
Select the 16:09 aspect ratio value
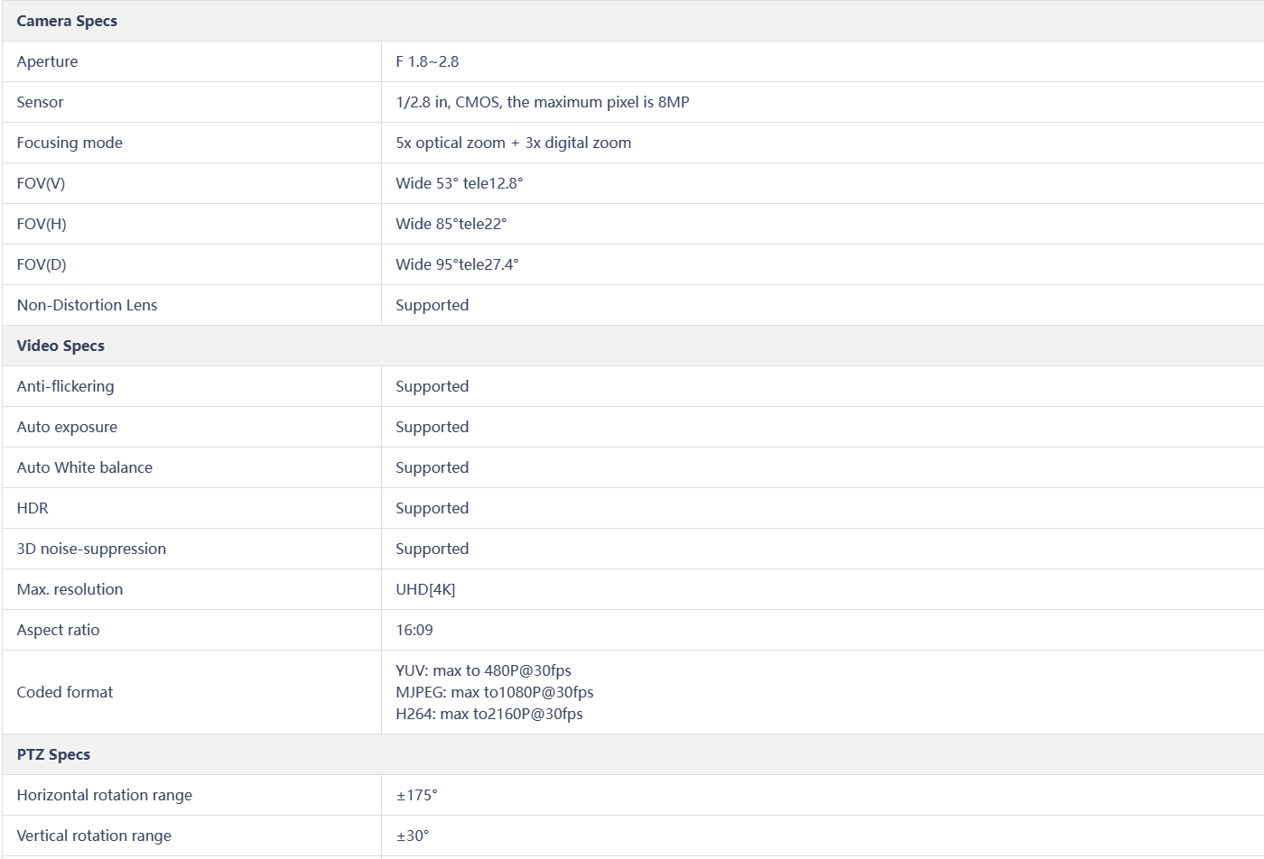click(x=414, y=630)
